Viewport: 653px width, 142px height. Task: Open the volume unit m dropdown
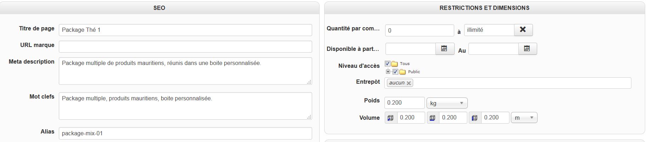[x=524, y=118]
